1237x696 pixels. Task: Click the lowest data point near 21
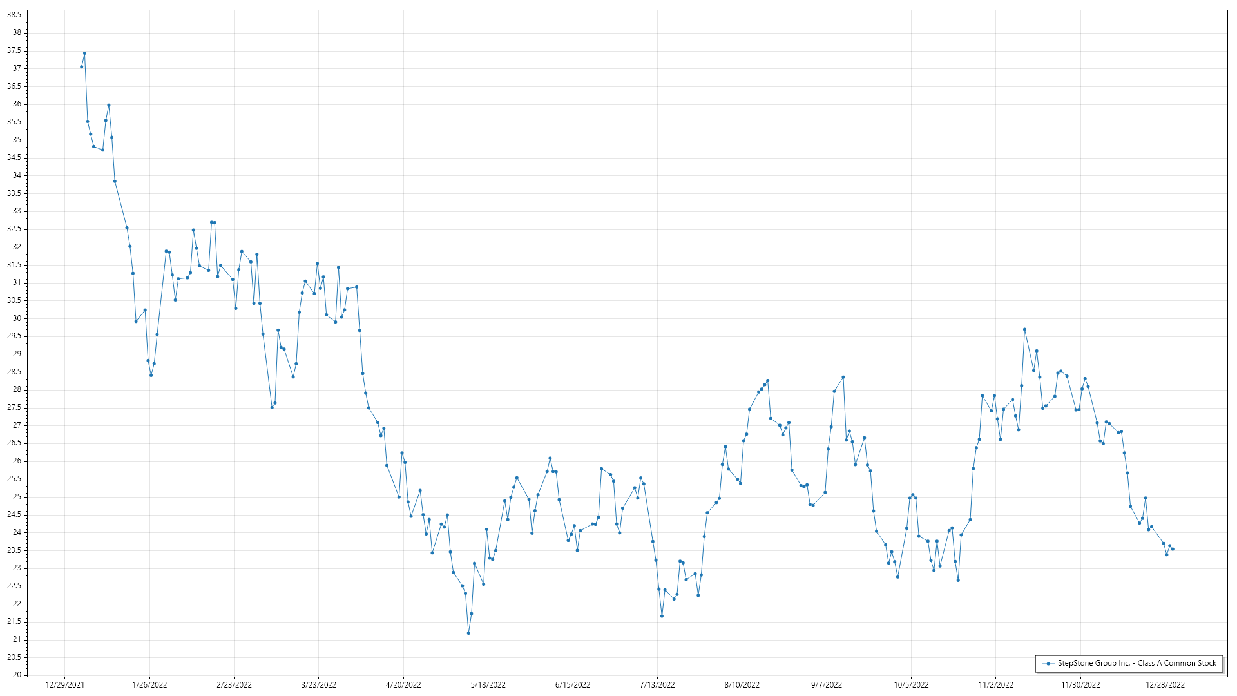coord(468,633)
